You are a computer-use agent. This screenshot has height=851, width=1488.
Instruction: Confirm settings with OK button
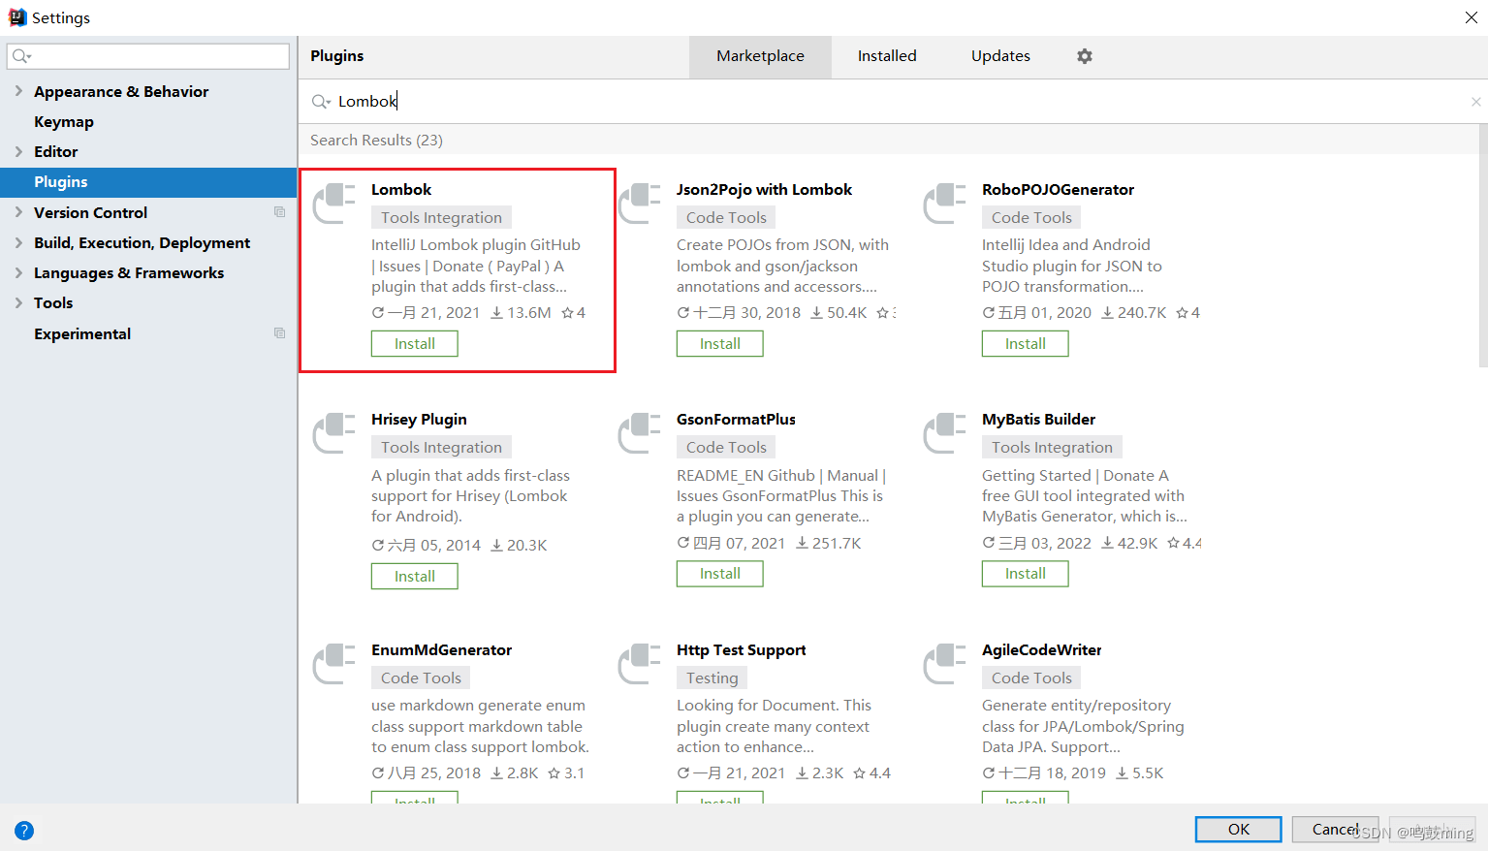[x=1239, y=830]
